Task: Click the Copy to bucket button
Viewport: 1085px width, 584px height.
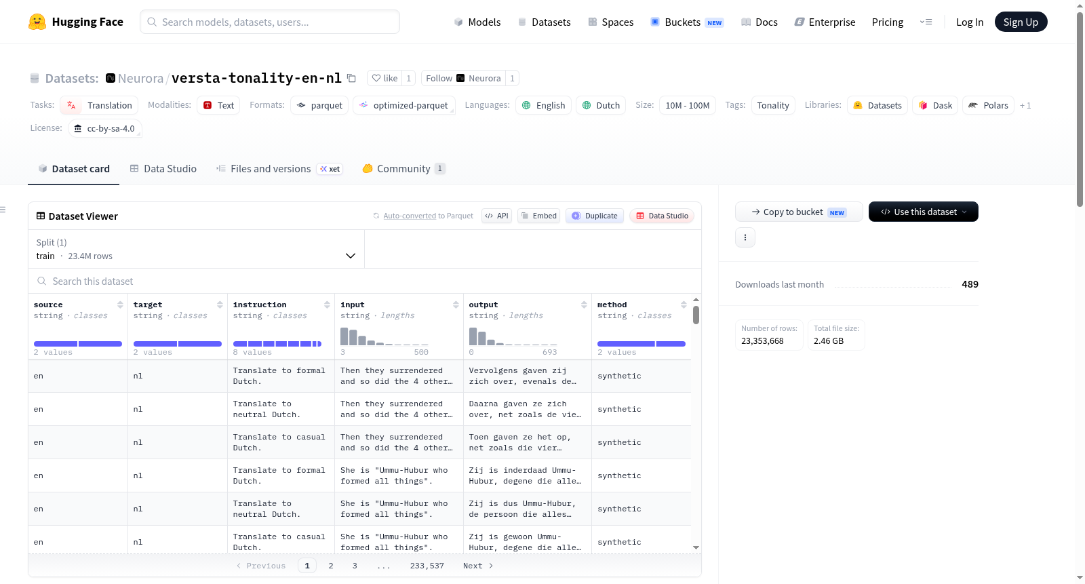Action: click(x=799, y=212)
